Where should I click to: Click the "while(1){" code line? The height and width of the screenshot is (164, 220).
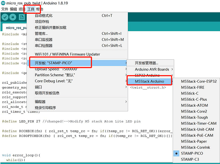pos(16,160)
